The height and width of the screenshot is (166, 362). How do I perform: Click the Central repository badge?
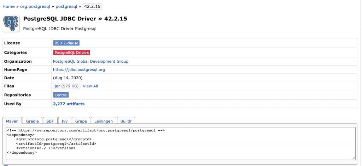[61, 95]
